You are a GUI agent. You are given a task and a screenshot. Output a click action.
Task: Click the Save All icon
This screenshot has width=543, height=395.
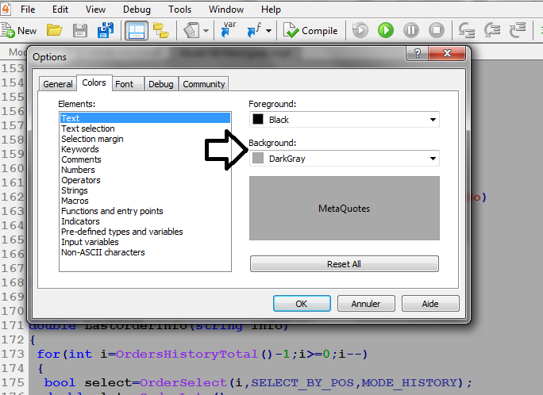click(105, 30)
